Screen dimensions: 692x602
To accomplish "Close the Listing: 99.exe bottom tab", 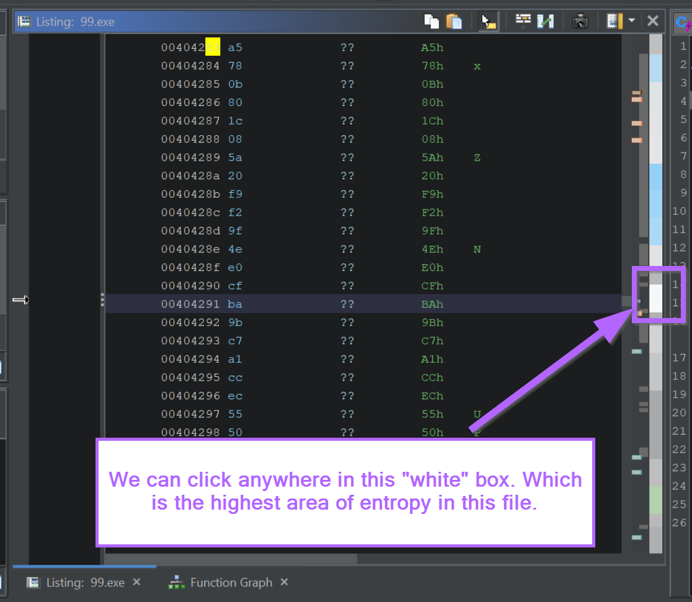I will click(x=137, y=582).
